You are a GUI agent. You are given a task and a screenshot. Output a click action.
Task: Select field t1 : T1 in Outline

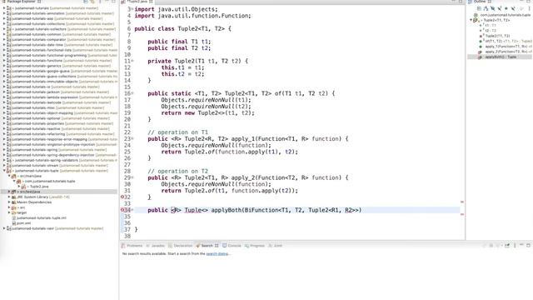pyautogui.click(x=490, y=26)
